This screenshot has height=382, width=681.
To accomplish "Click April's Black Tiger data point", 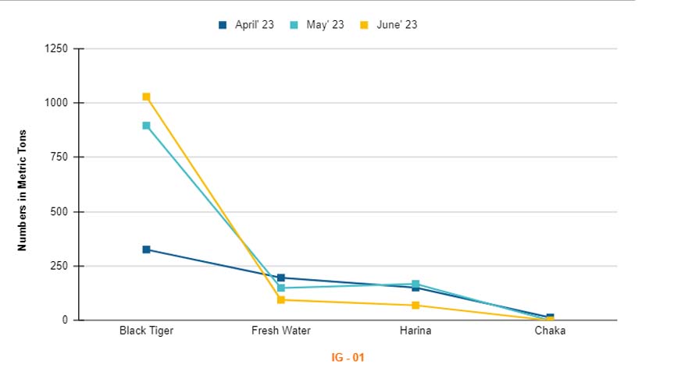I will [146, 249].
